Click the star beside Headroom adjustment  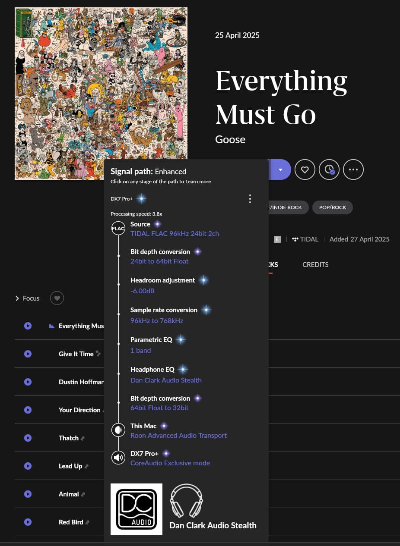coord(203,280)
